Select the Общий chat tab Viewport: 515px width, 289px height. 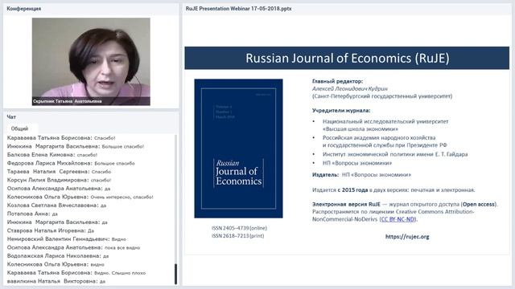(x=19, y=128)
